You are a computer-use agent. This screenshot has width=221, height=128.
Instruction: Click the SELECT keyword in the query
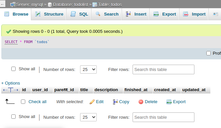pos(11,42)
